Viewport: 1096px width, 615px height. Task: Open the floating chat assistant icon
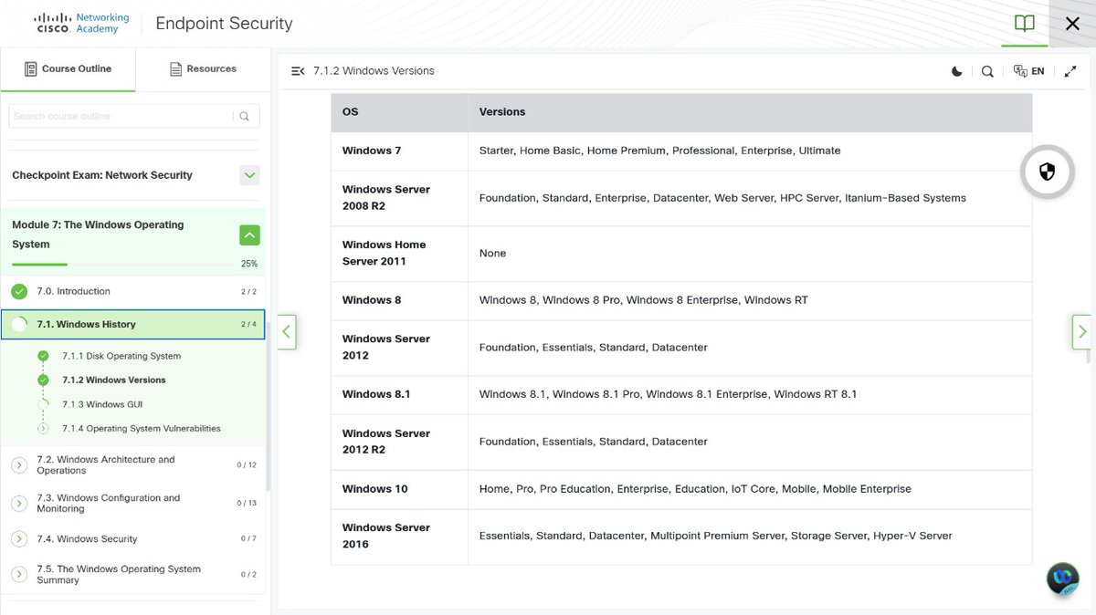(1063, 579)
